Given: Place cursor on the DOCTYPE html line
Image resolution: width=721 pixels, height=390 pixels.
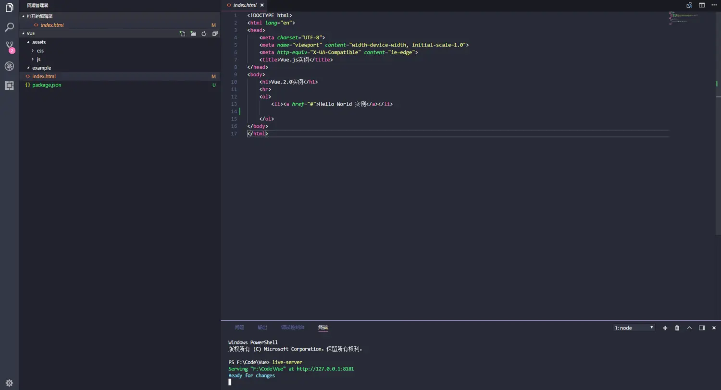Looking at the screenshot, I should pos(270,15).
